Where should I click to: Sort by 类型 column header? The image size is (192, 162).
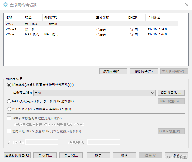point(33,17)
